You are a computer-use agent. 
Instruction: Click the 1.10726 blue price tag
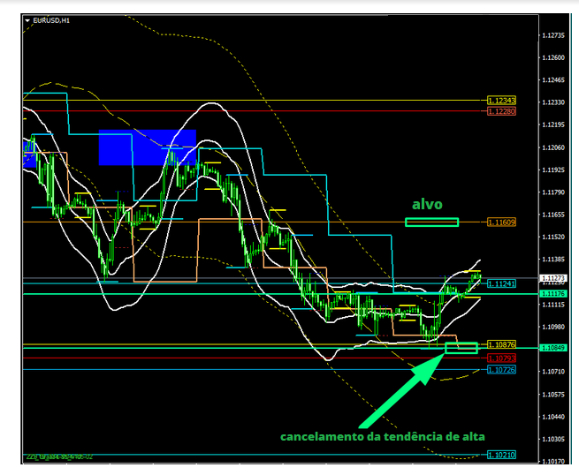(501, 369)
